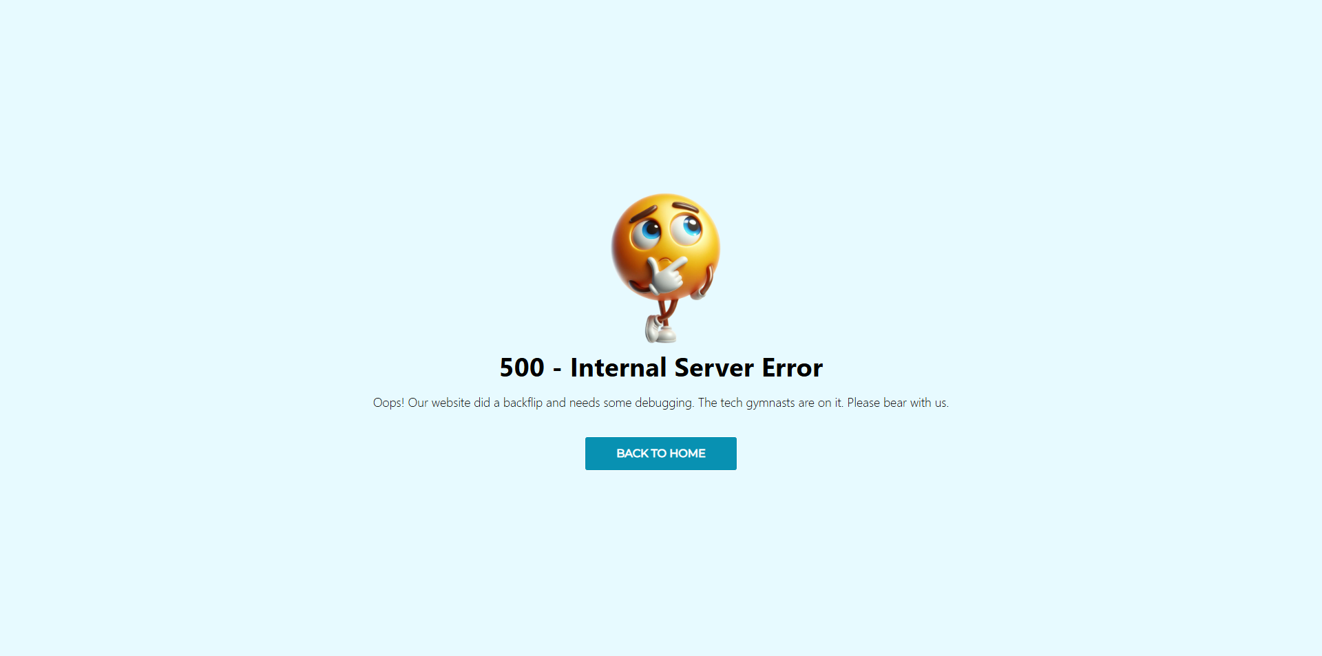Click the word 'Internal' in the heading
Image resolution: width=1322 pixels, height=656 pixels.
618,368
